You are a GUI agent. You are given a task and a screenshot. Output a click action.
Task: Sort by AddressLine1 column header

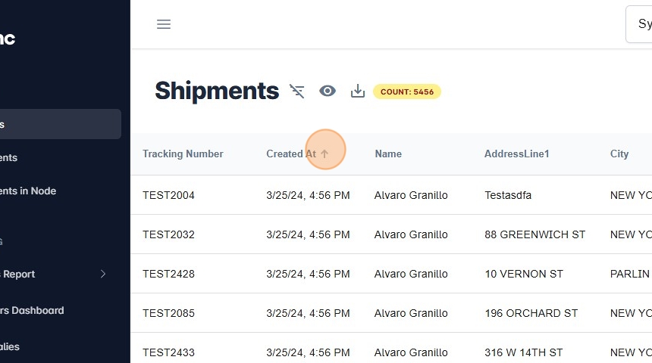pos(516,154)
